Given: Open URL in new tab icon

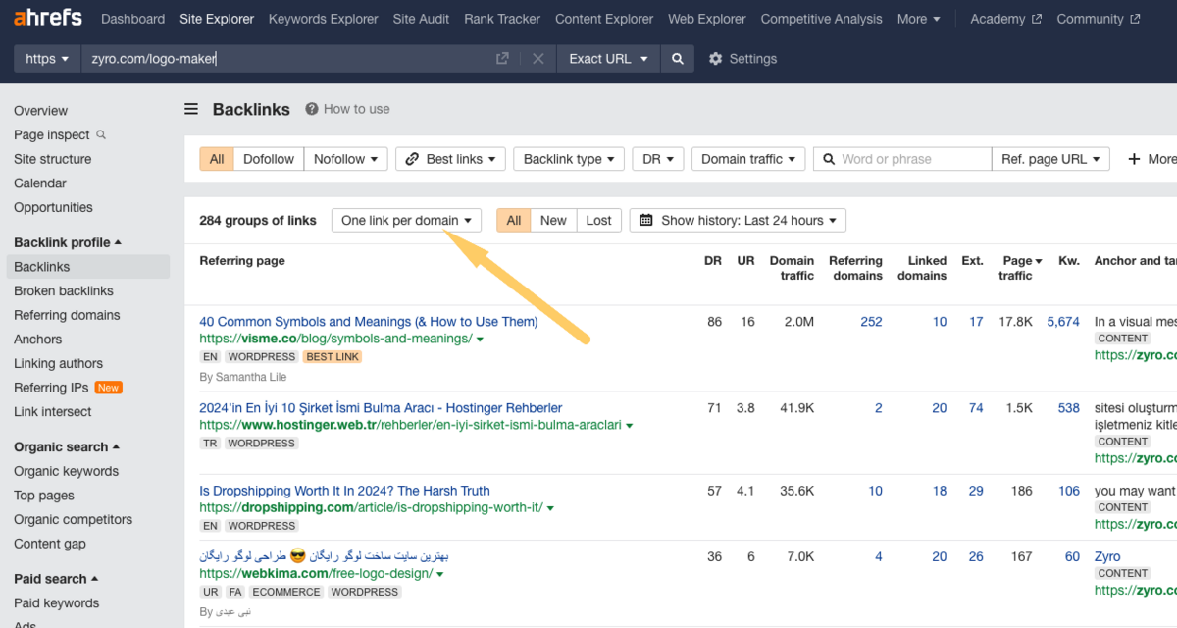Looking at the screenshot, I should point(502,59).
